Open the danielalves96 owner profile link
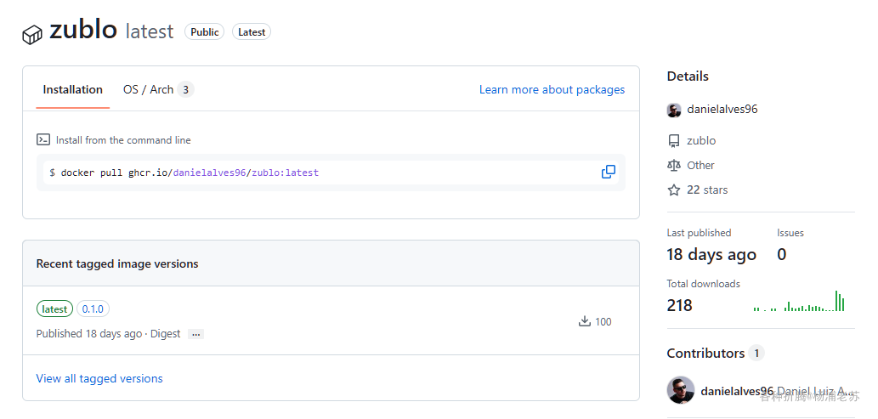878x419 pixels. click(722, 110)
